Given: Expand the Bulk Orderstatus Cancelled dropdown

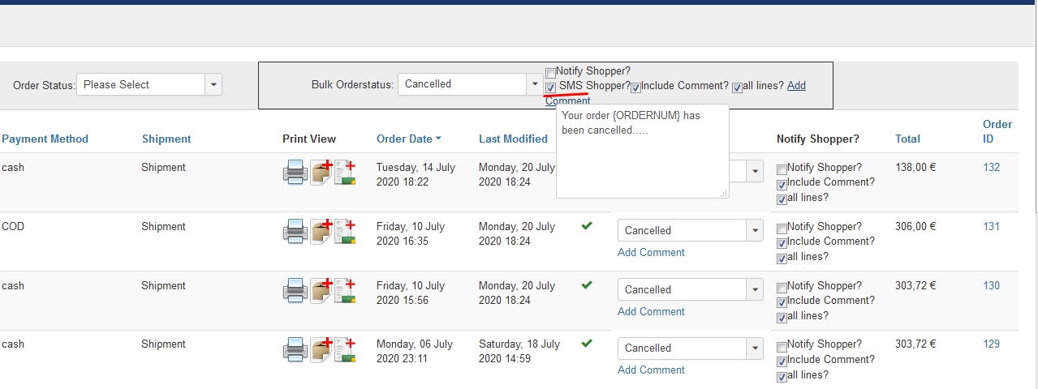Looking at the screenshot, I should click(x=471, y=84).
